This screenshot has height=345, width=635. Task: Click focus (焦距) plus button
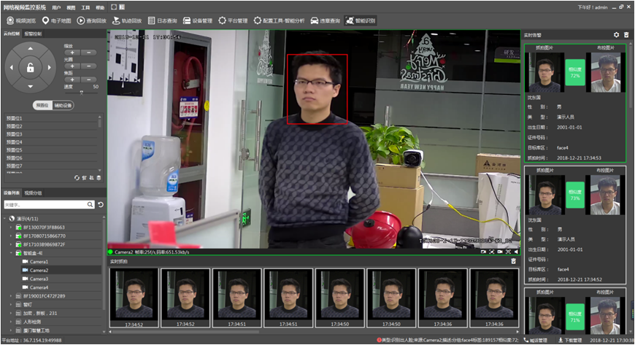coord(72,80)
